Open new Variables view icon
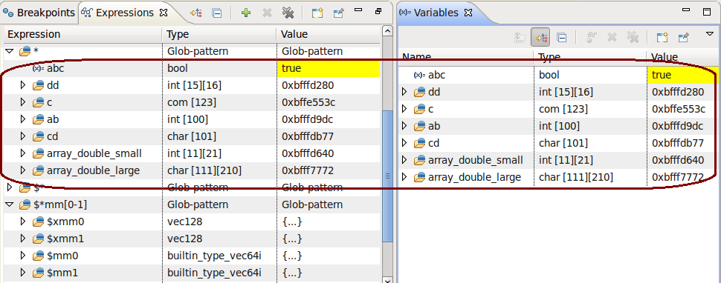721x283 pixels. (x=662, y=37)
